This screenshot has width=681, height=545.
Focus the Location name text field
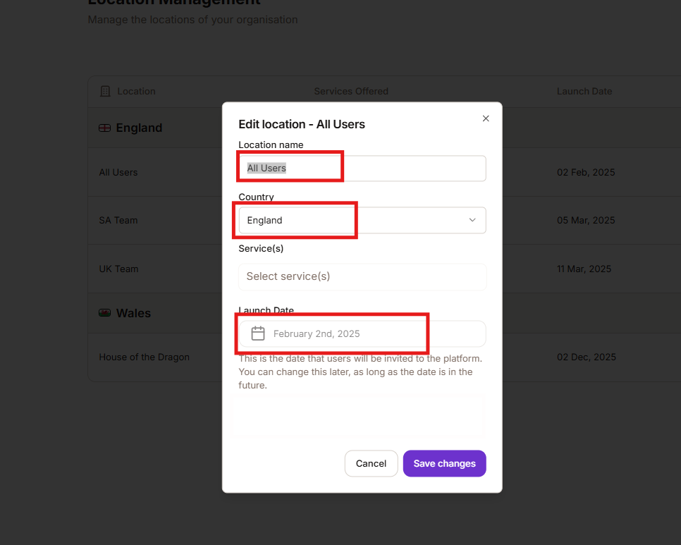coord(362,169)
